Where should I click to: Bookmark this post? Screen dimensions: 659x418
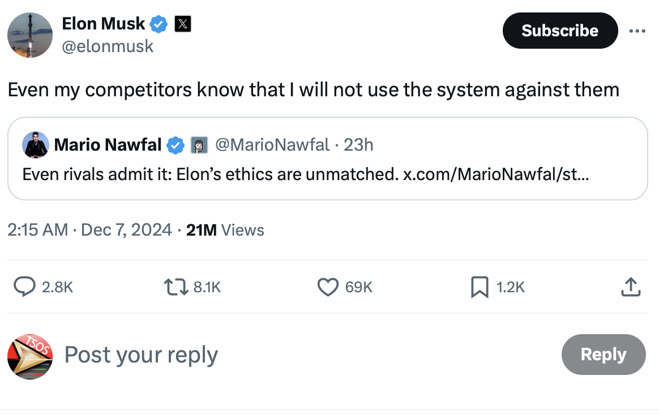(x=480, y=288)
